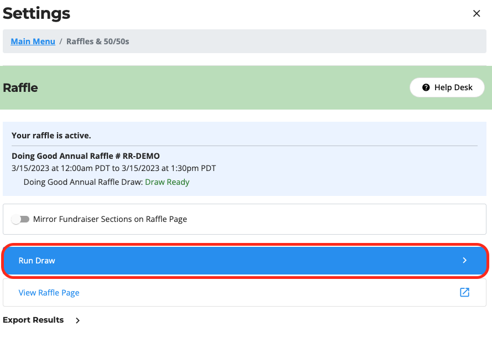Open the View Raffle Page link
Viewport: 492px width, 347px height.
point(49,293)
